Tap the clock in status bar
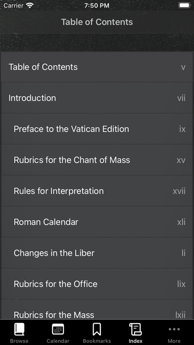194x345 pixels. click(97, 5)
